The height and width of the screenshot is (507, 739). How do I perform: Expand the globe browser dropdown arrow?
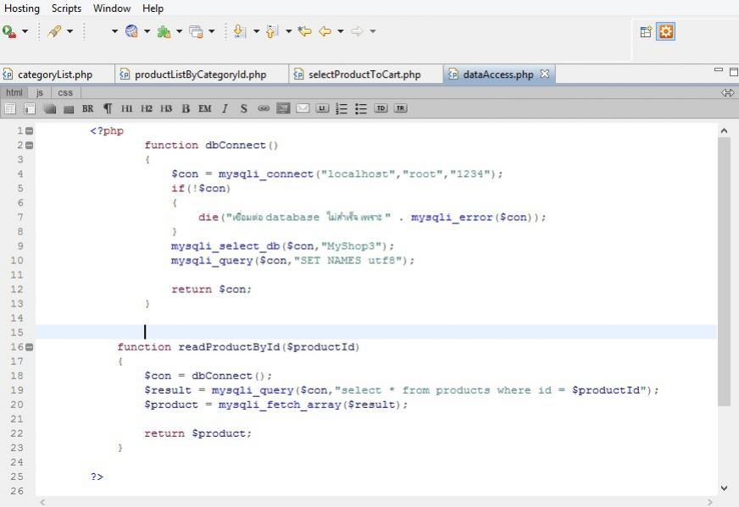tap(147, 31)
